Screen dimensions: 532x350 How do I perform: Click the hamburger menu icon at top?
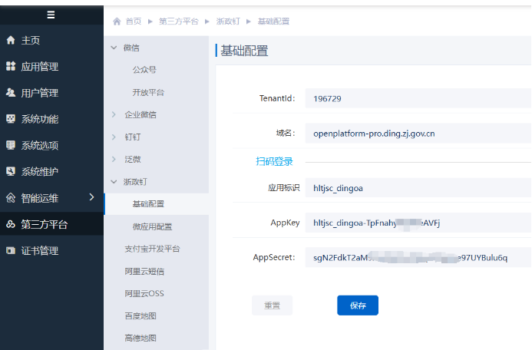point(51,15)
